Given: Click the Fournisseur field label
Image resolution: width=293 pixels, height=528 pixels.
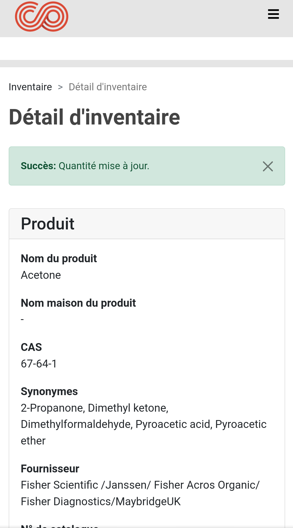Looking at the screenshot, I should click(x=50, y=469).
